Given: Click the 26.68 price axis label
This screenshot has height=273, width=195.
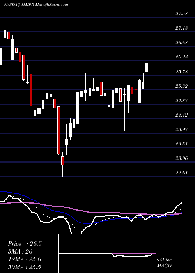Looking at the screenshot, I should [x=181, y=42].
